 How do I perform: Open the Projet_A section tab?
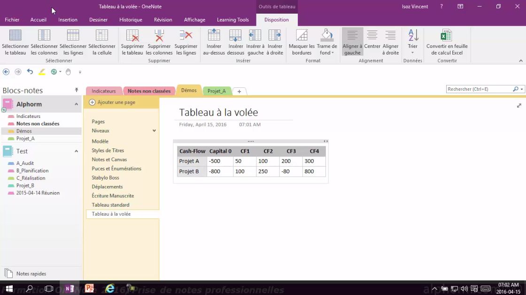point(217,91)
